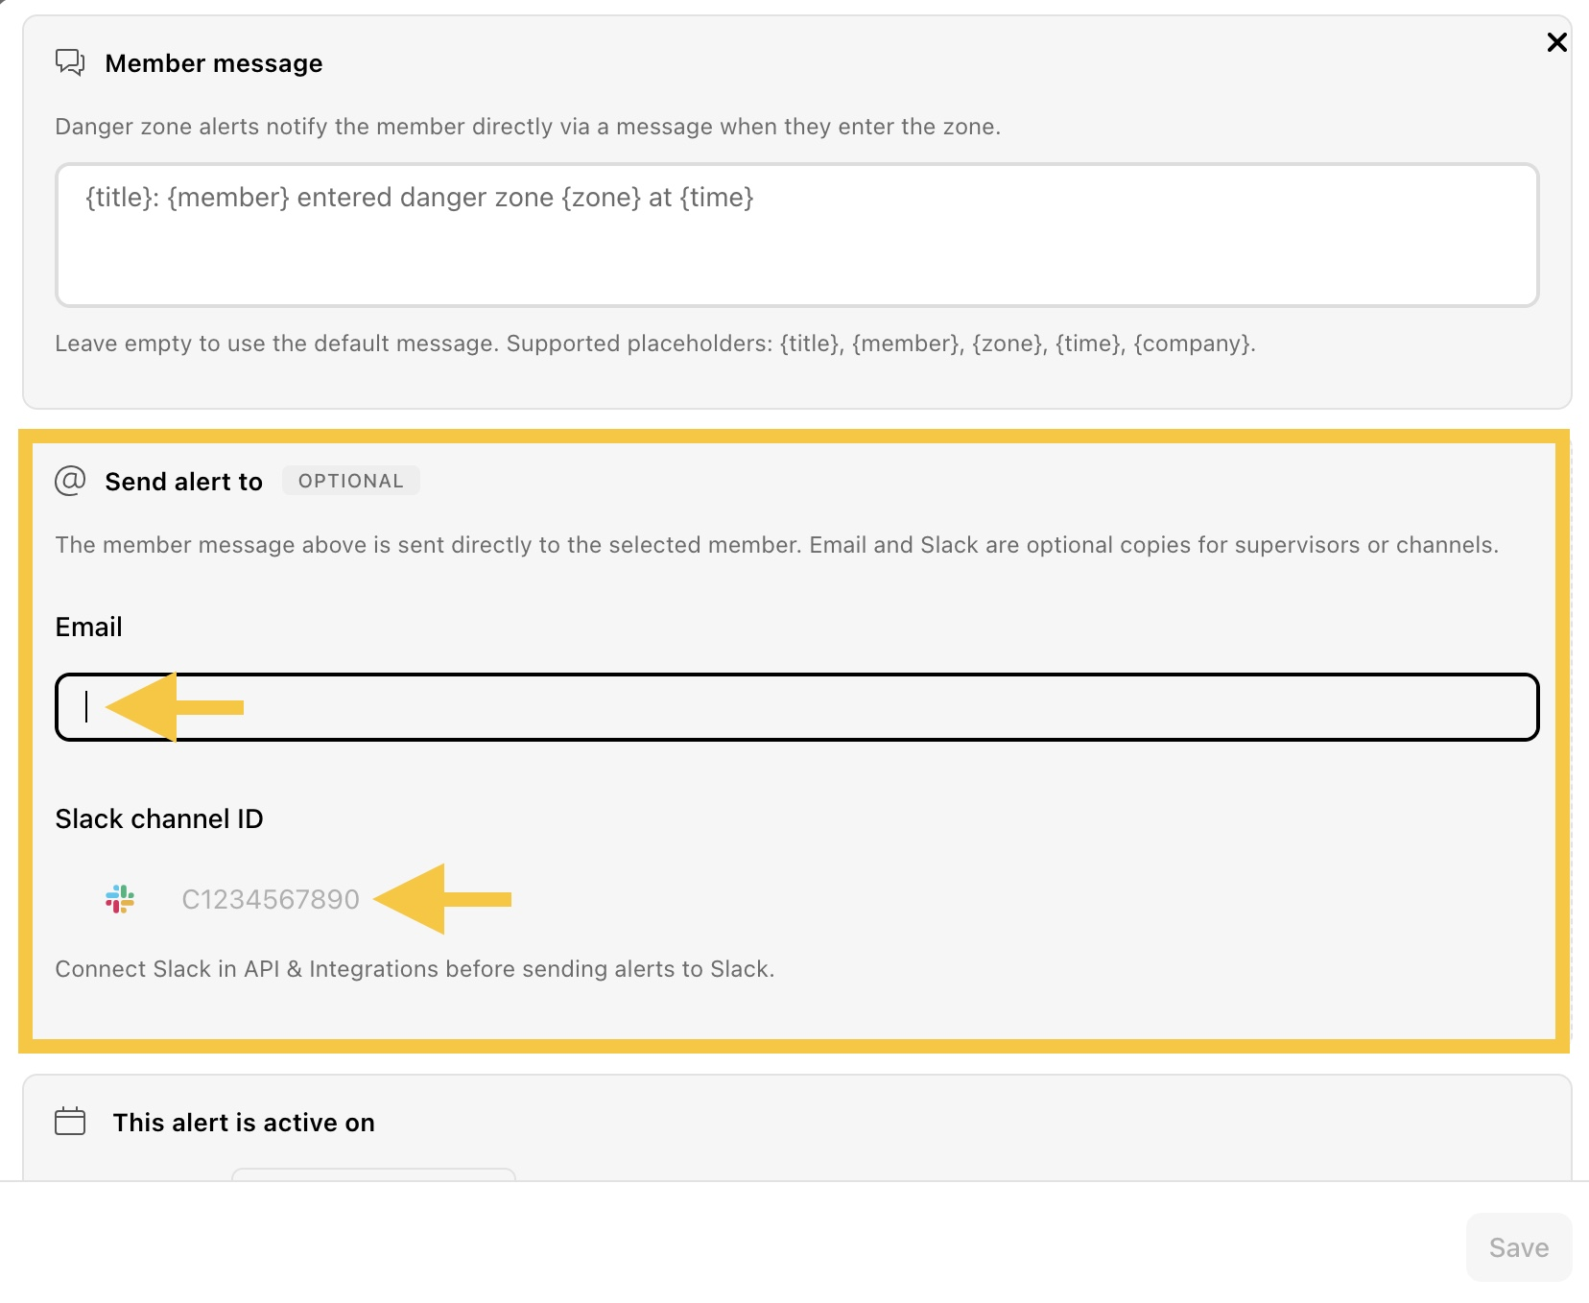
Task: Focus the member message text area
Action: 797,235
